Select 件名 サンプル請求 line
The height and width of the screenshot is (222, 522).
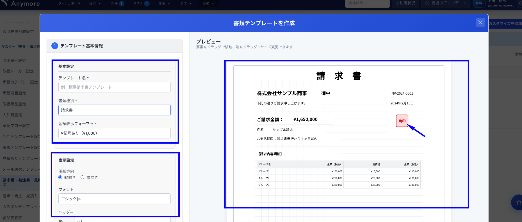[x=275, y=130]
